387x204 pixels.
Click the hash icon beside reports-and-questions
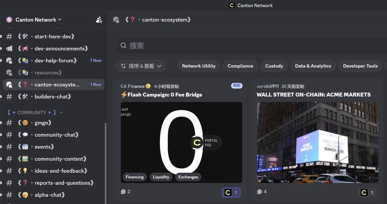[x=9, y=183]
